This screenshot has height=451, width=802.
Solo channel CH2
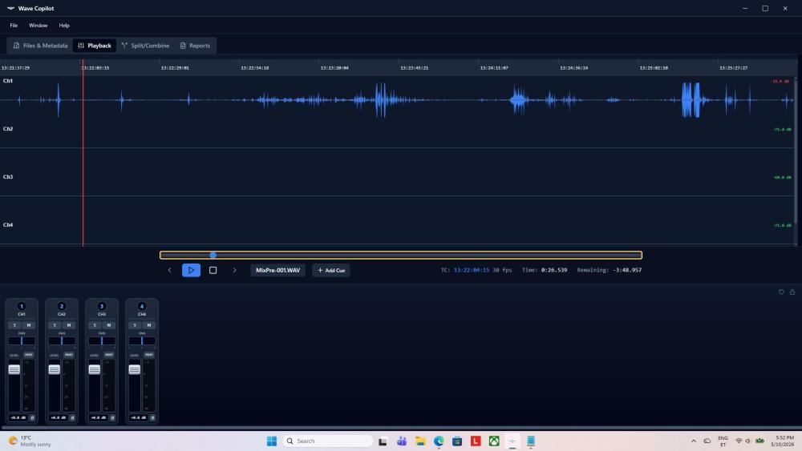click(55, 325)
